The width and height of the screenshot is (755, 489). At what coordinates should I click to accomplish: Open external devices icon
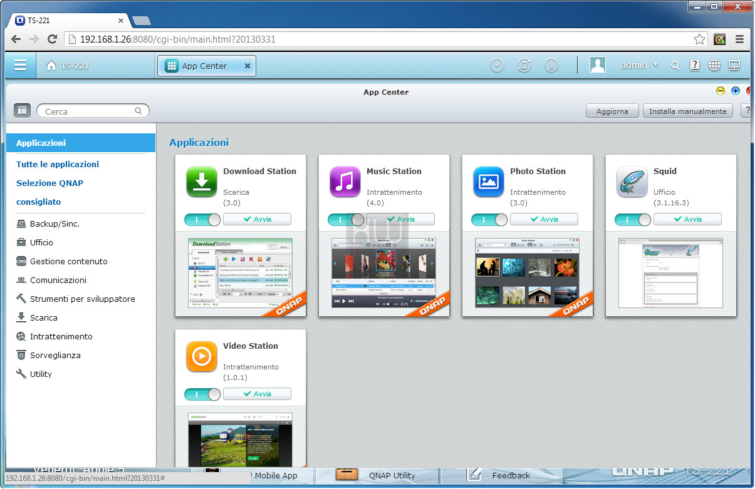coord(524,65)
